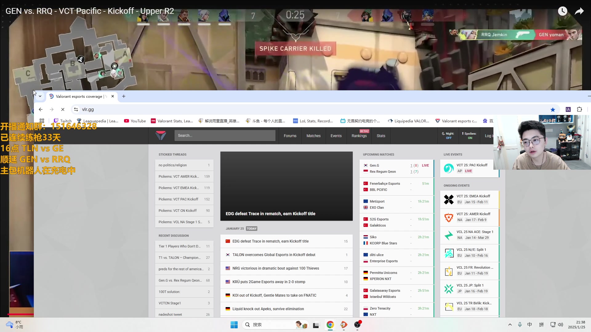Open the LoL Stats, Record bookmark
This screenshot has height=332, width=591.
(313, 121)
